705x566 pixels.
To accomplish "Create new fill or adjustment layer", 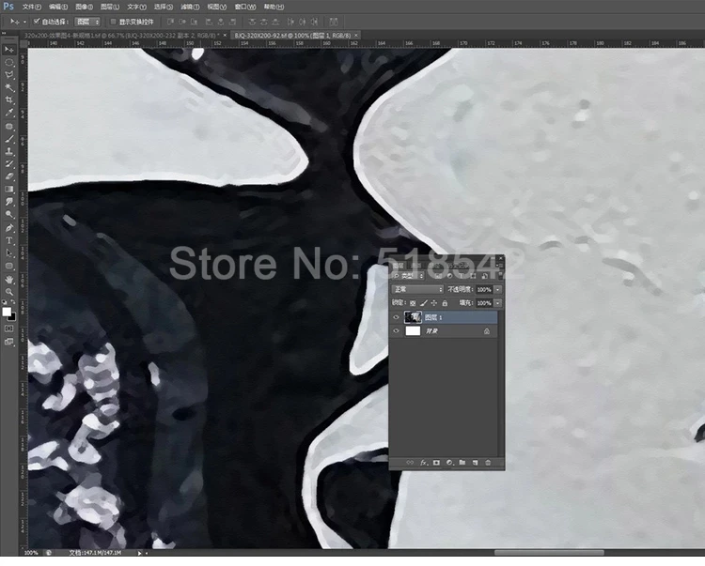I will (x=449, y=463).
